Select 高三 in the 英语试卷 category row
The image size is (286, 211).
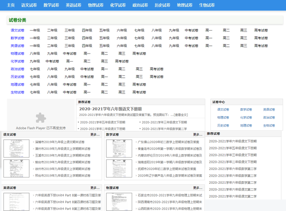(244, 46)
